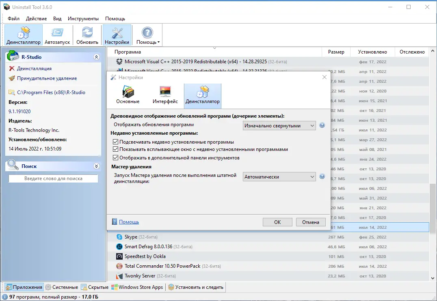Open the Windows Store Apps tab

coord(137,287)
